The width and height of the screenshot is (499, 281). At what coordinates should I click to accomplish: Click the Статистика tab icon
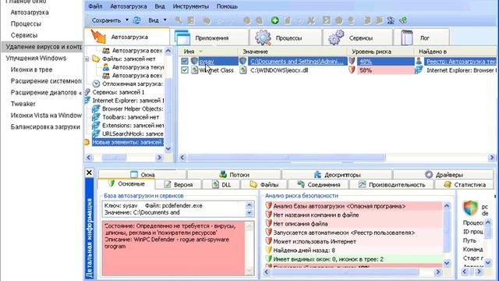coord(448,184)
